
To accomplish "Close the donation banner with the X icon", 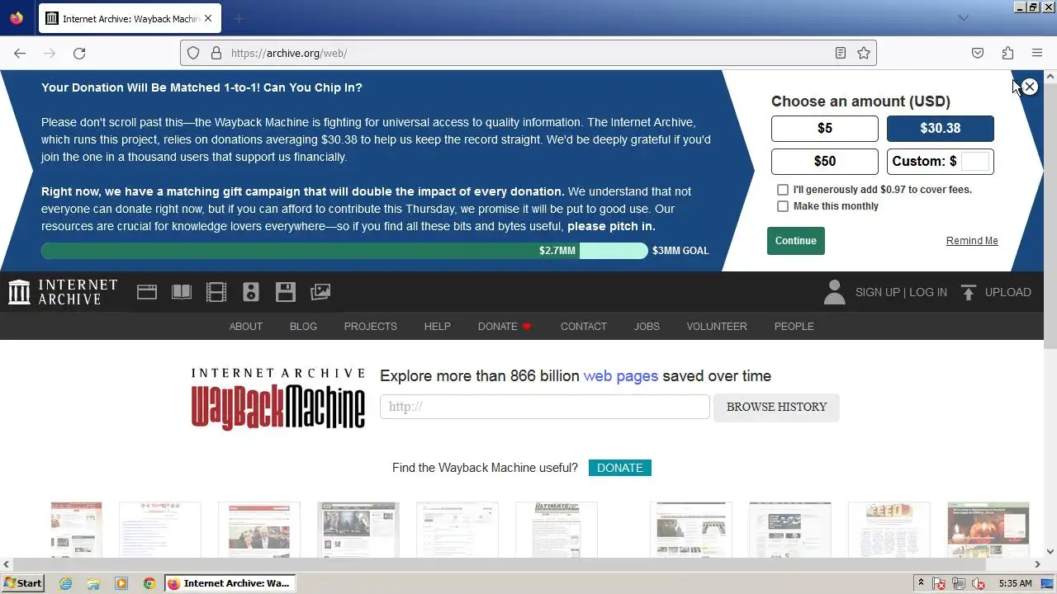I will click(x=1029, y=87).
